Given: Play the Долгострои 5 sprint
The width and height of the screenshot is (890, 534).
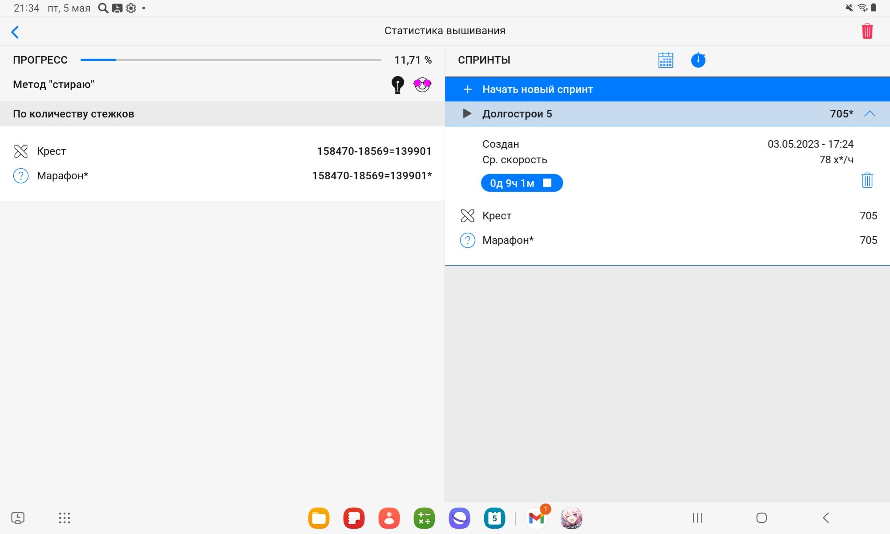Looking at the screenshot, I should coord(467,113).
